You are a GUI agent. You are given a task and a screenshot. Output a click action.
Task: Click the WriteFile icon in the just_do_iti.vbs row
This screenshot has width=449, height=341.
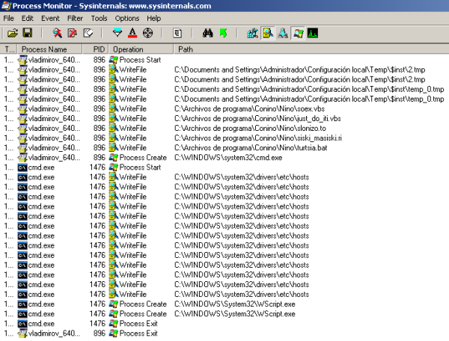point(114,118)
